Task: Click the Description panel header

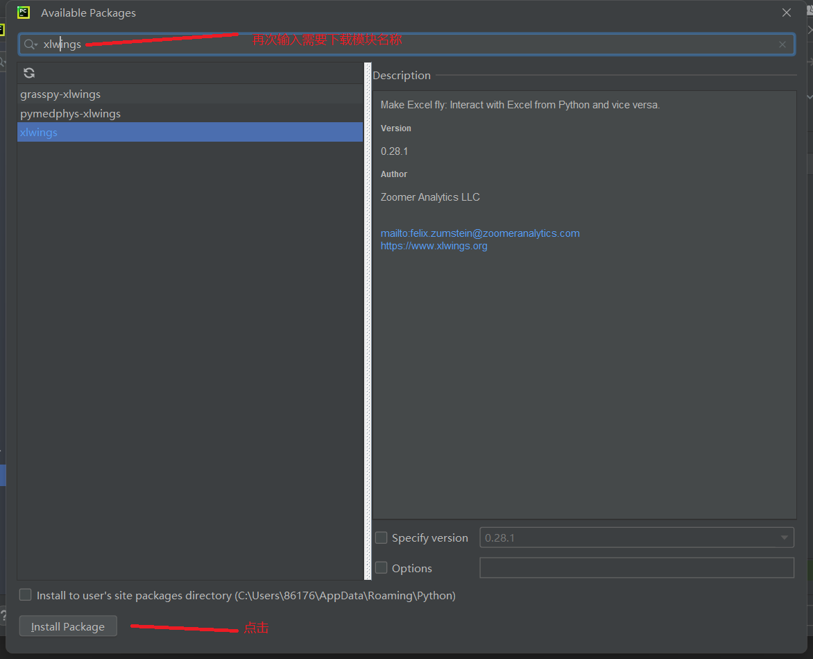Action: coord(402,75)
